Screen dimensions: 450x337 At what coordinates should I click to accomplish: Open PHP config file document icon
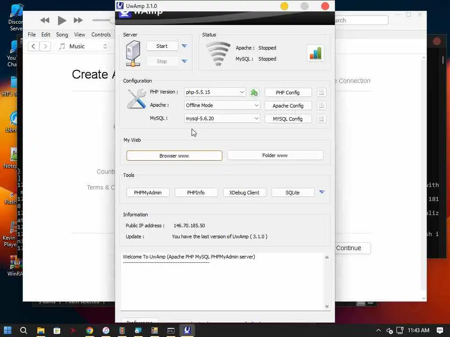click(x=321, y=92)
